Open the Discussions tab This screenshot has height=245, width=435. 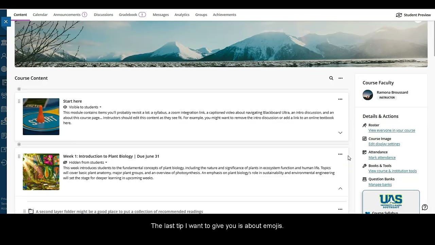(103, 15)
